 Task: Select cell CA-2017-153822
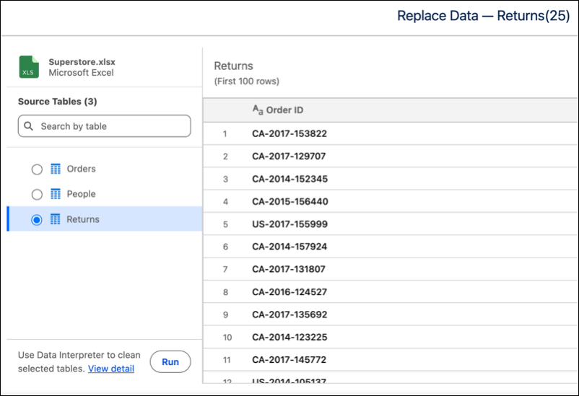click(x=289, y=133)
